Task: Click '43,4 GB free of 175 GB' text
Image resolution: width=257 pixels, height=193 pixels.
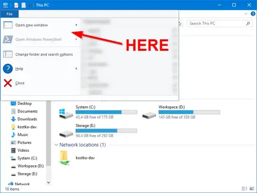Action: coord(94,117)
